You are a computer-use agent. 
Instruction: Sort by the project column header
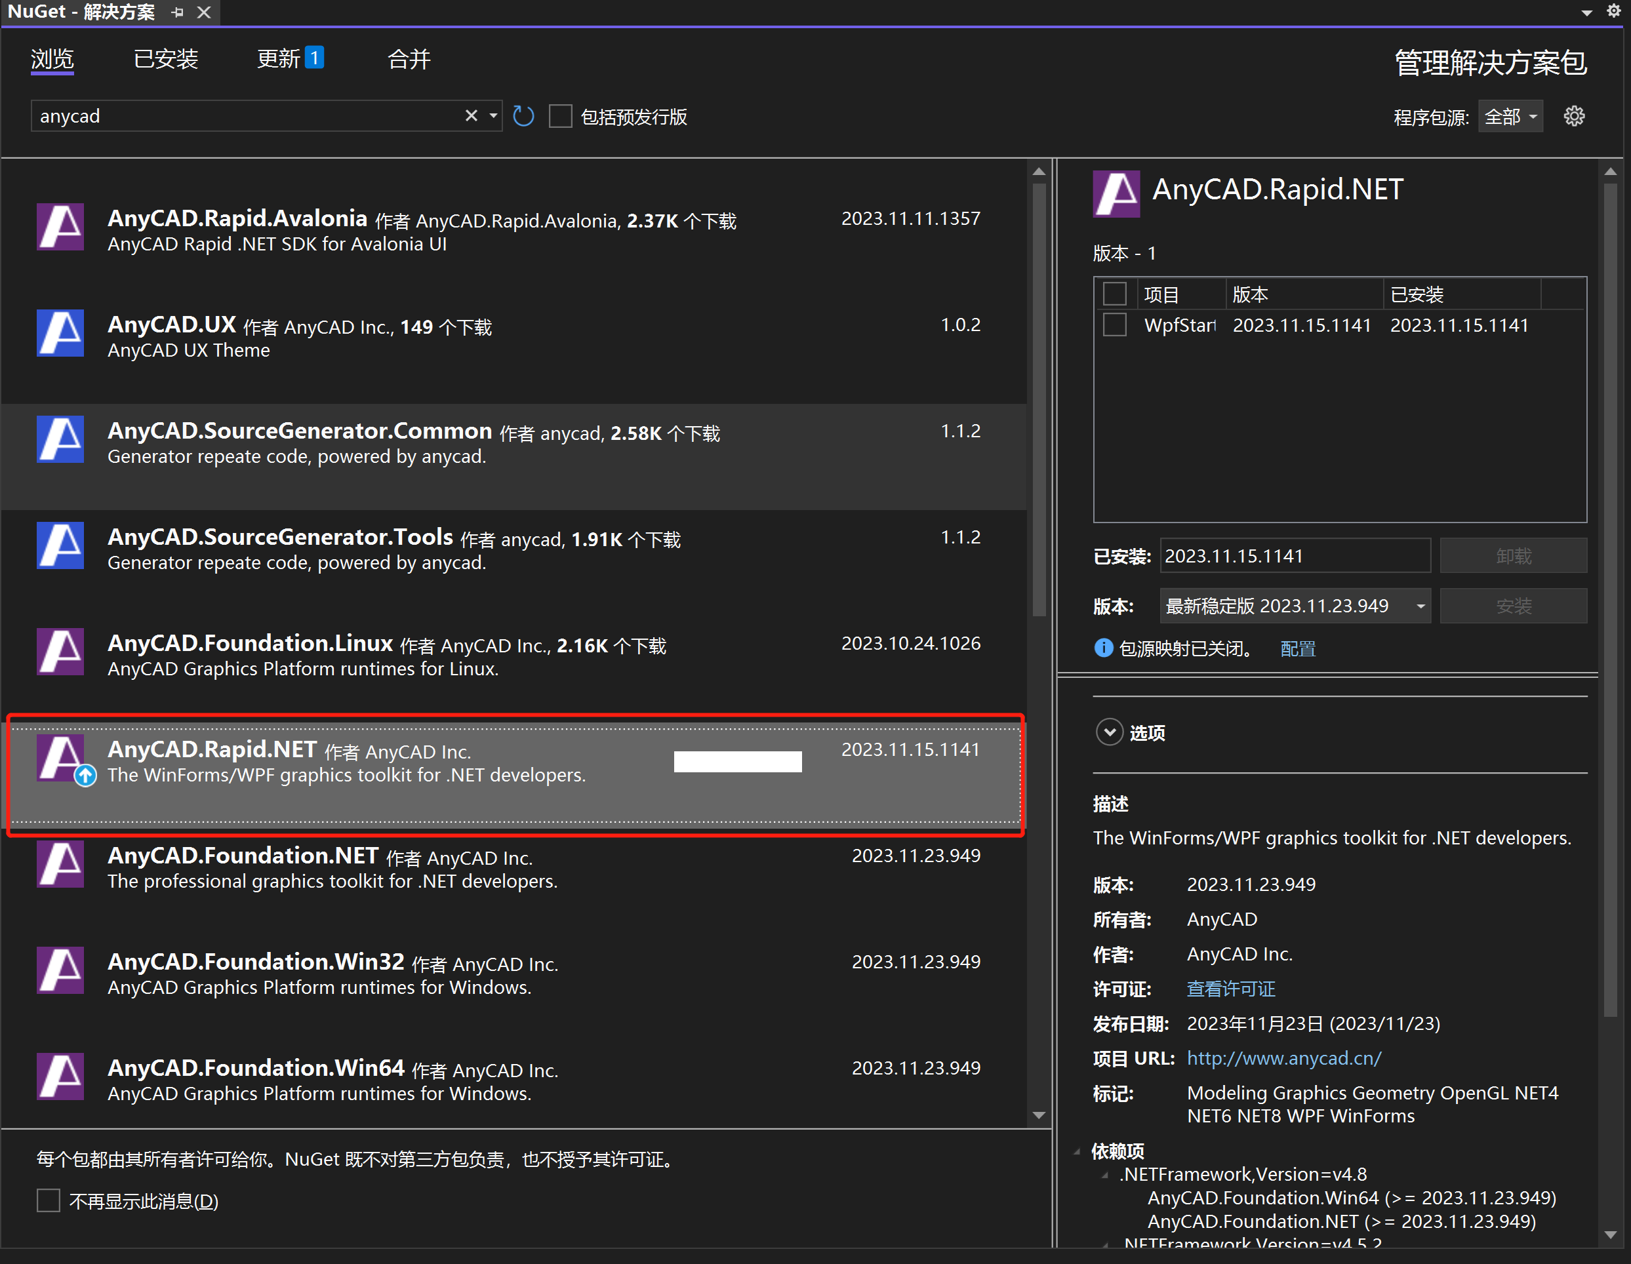[1181, 294]
